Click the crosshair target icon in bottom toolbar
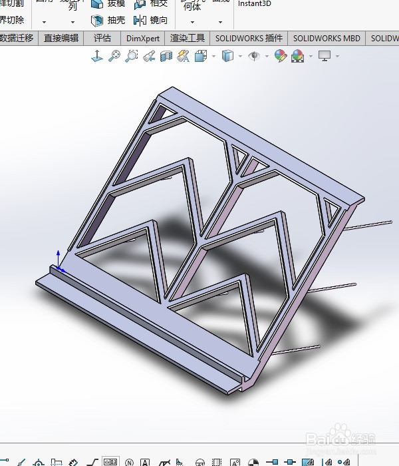399x466 pixels. [39, 463]
